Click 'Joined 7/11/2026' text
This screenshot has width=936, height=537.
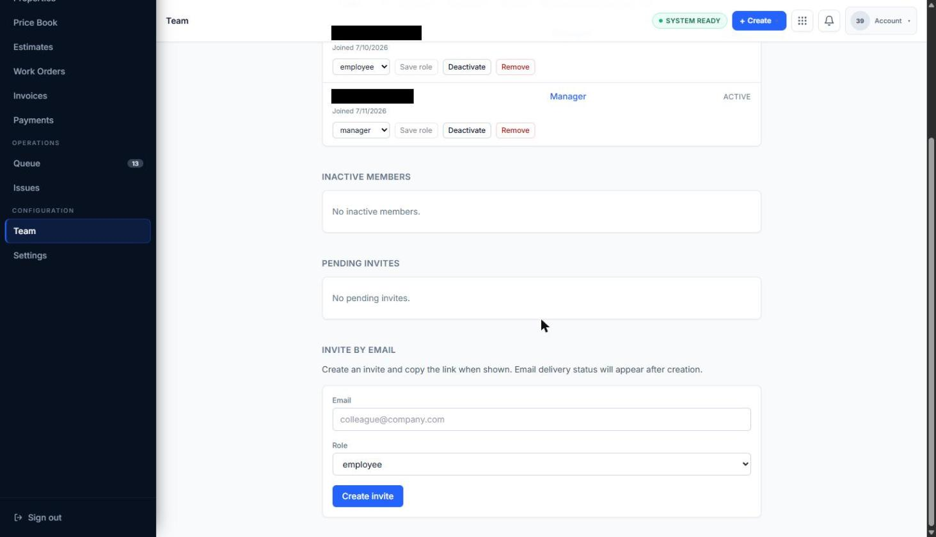359,111
